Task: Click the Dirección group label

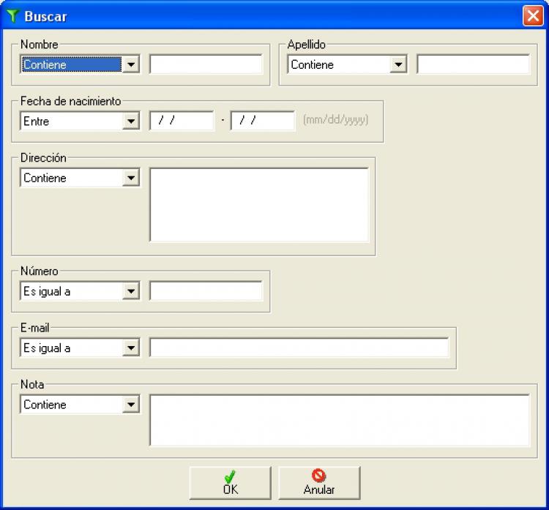Action: (43, 158)
